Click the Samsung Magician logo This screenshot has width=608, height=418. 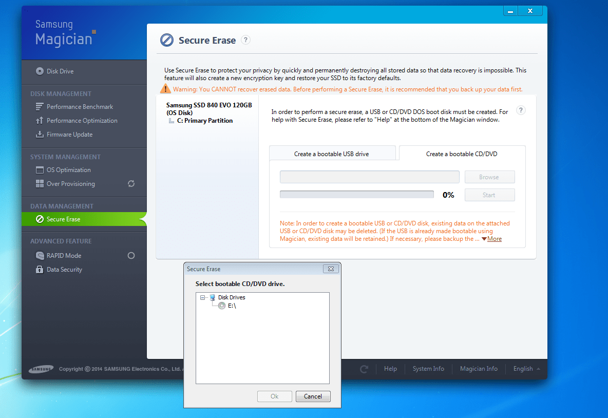(x=66, y=33)
